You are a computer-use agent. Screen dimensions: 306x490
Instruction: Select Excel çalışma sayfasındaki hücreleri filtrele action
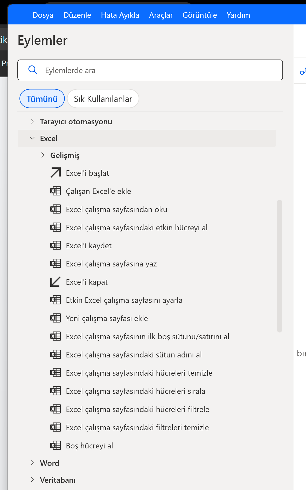137,409
